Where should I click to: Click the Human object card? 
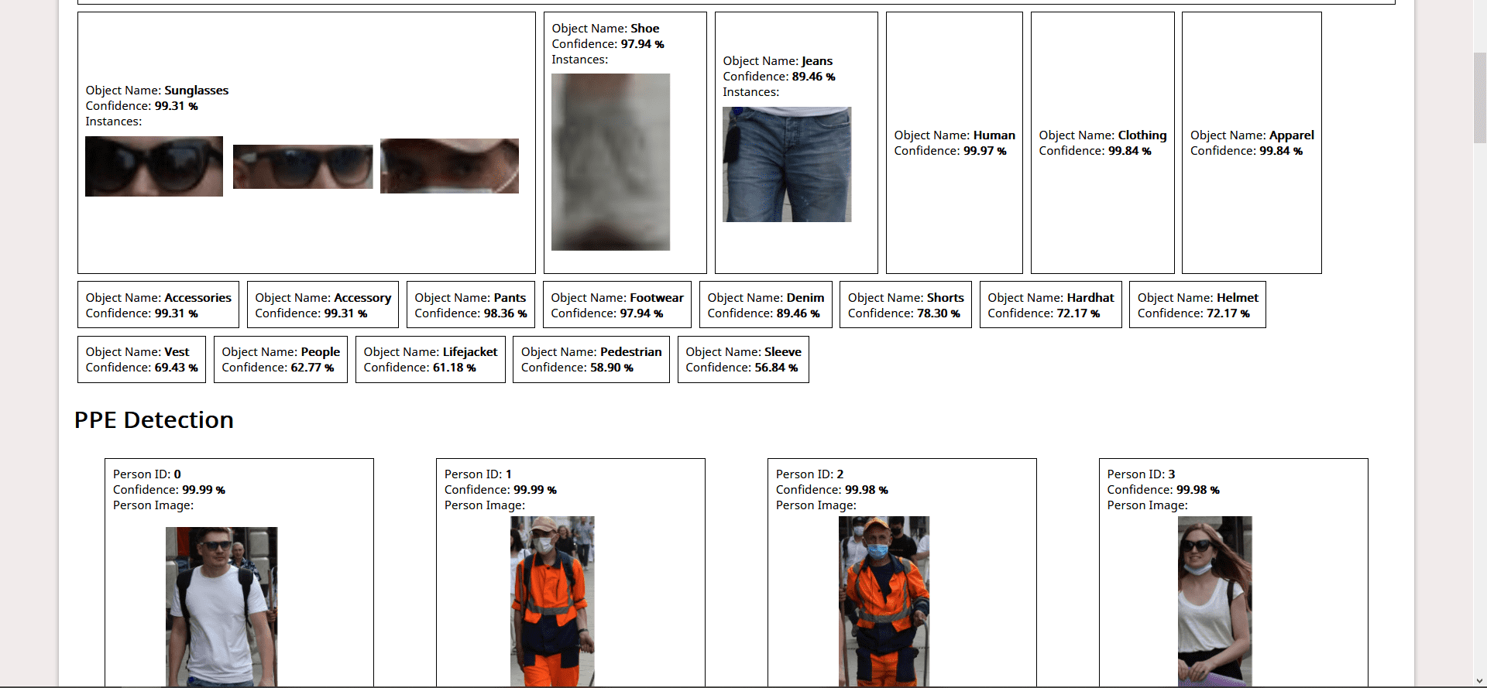tap(954, 142)
